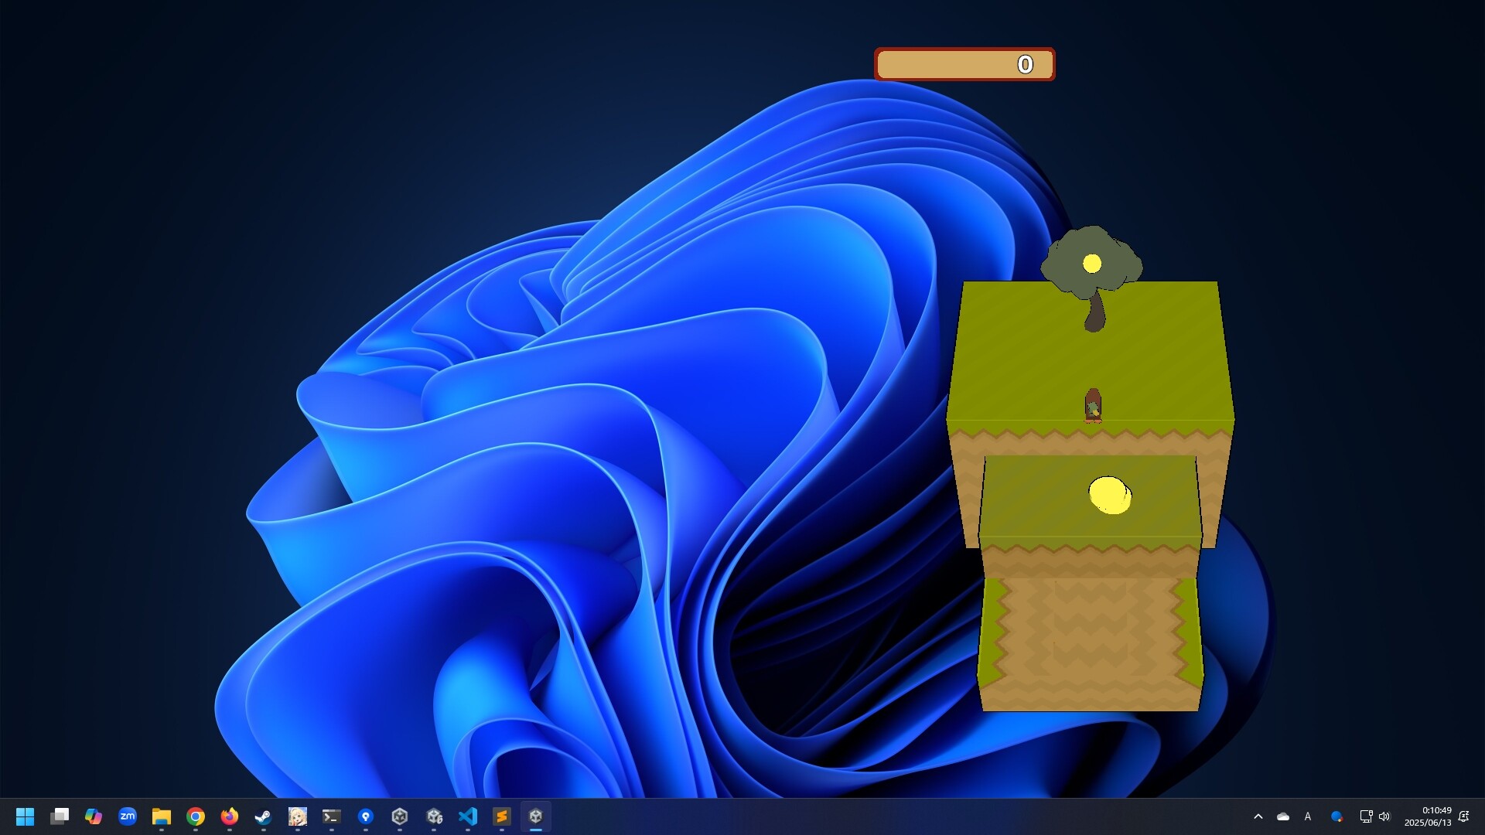Open Firefox browser
The height and width of the screenshot is (835, 1485).
229,816
